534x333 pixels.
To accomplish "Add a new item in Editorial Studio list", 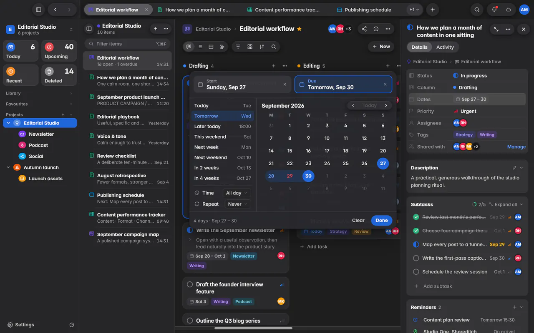I will pos(155,29).
